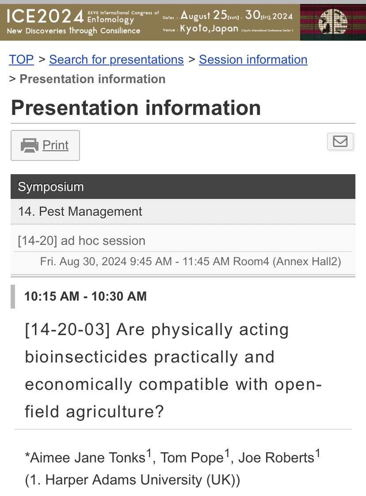
Task: Click the Print text label
Action: click(x=55, y=145)
